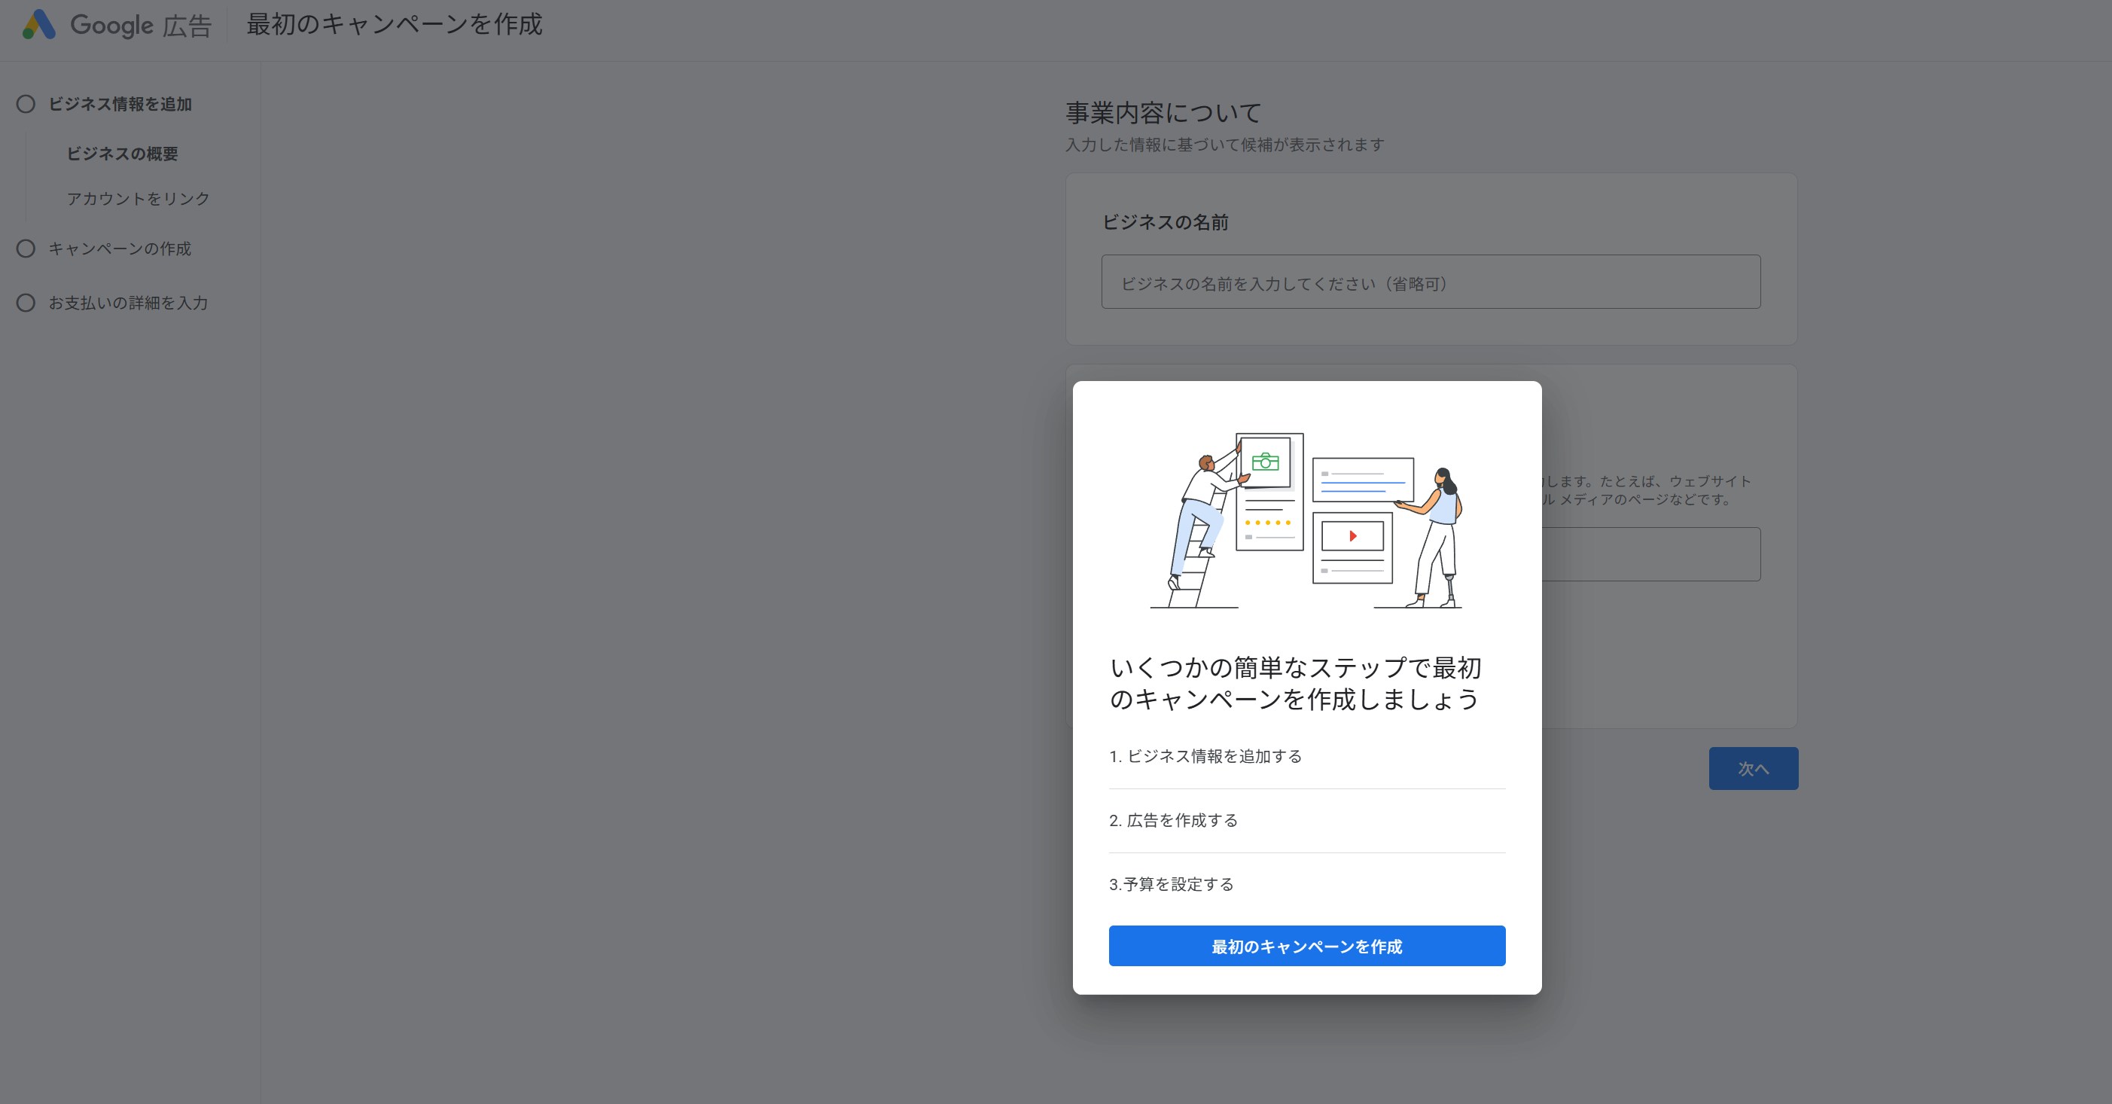Click the 最初のキャンペーンを作成 blue button
Image resolution: width=2112 pixels, height=1104 pixels.
pos(1307,946)
